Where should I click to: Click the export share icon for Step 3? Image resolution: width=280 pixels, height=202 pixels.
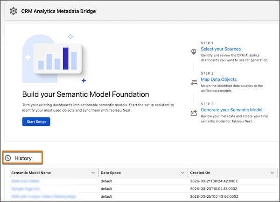tap(194, 113)
